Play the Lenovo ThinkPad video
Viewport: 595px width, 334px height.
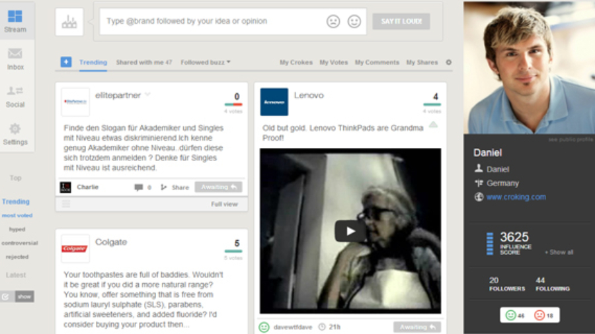click(x=350, y=231)
